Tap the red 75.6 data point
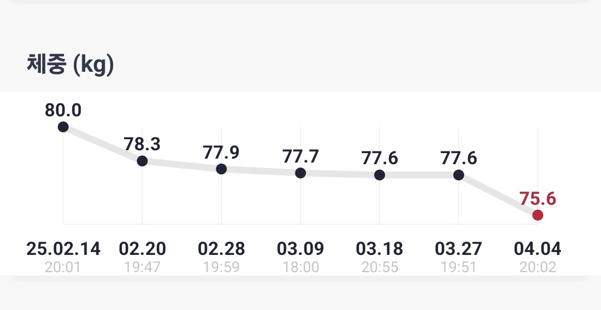 [538, 215]
